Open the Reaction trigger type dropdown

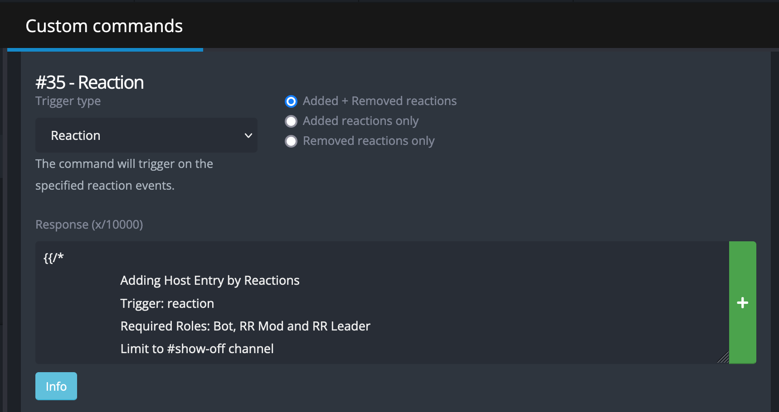[x=146, y=135]
